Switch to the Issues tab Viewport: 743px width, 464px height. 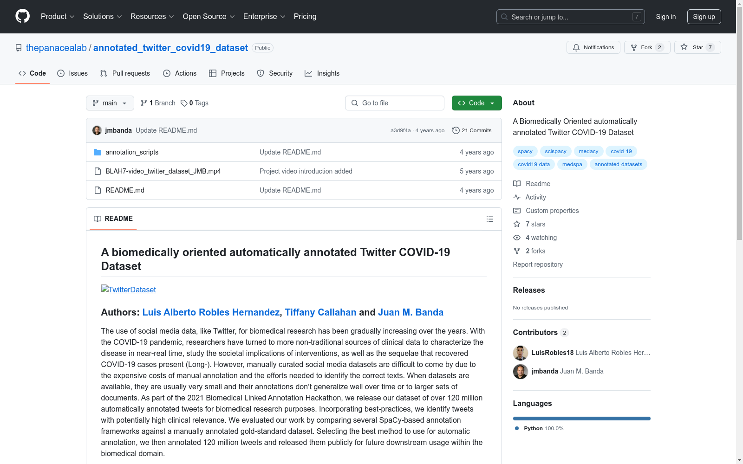pyautogui.click(x=72, y=73)
